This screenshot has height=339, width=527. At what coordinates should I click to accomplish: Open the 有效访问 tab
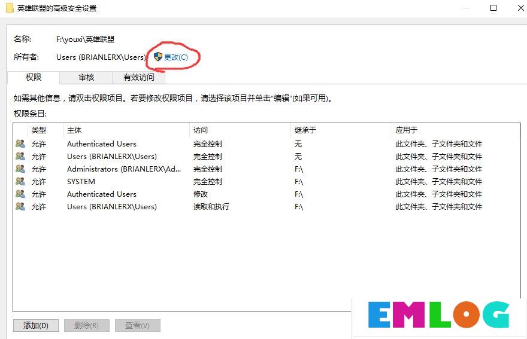pos(138,78)
